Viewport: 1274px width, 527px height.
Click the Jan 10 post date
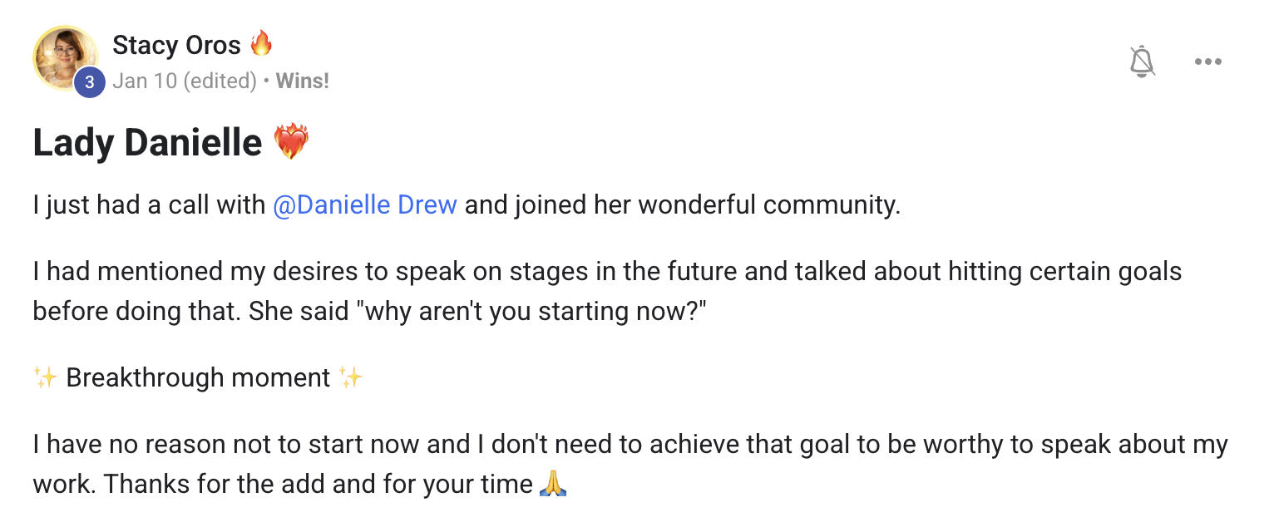144,81
